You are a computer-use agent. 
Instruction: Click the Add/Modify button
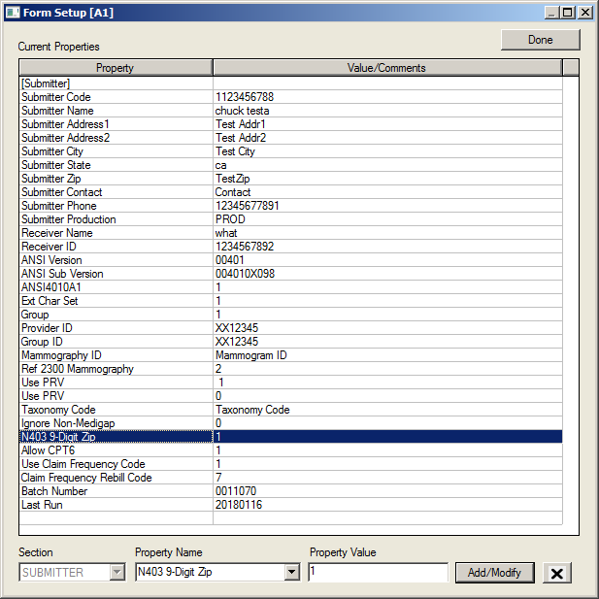tap(494, 573)
